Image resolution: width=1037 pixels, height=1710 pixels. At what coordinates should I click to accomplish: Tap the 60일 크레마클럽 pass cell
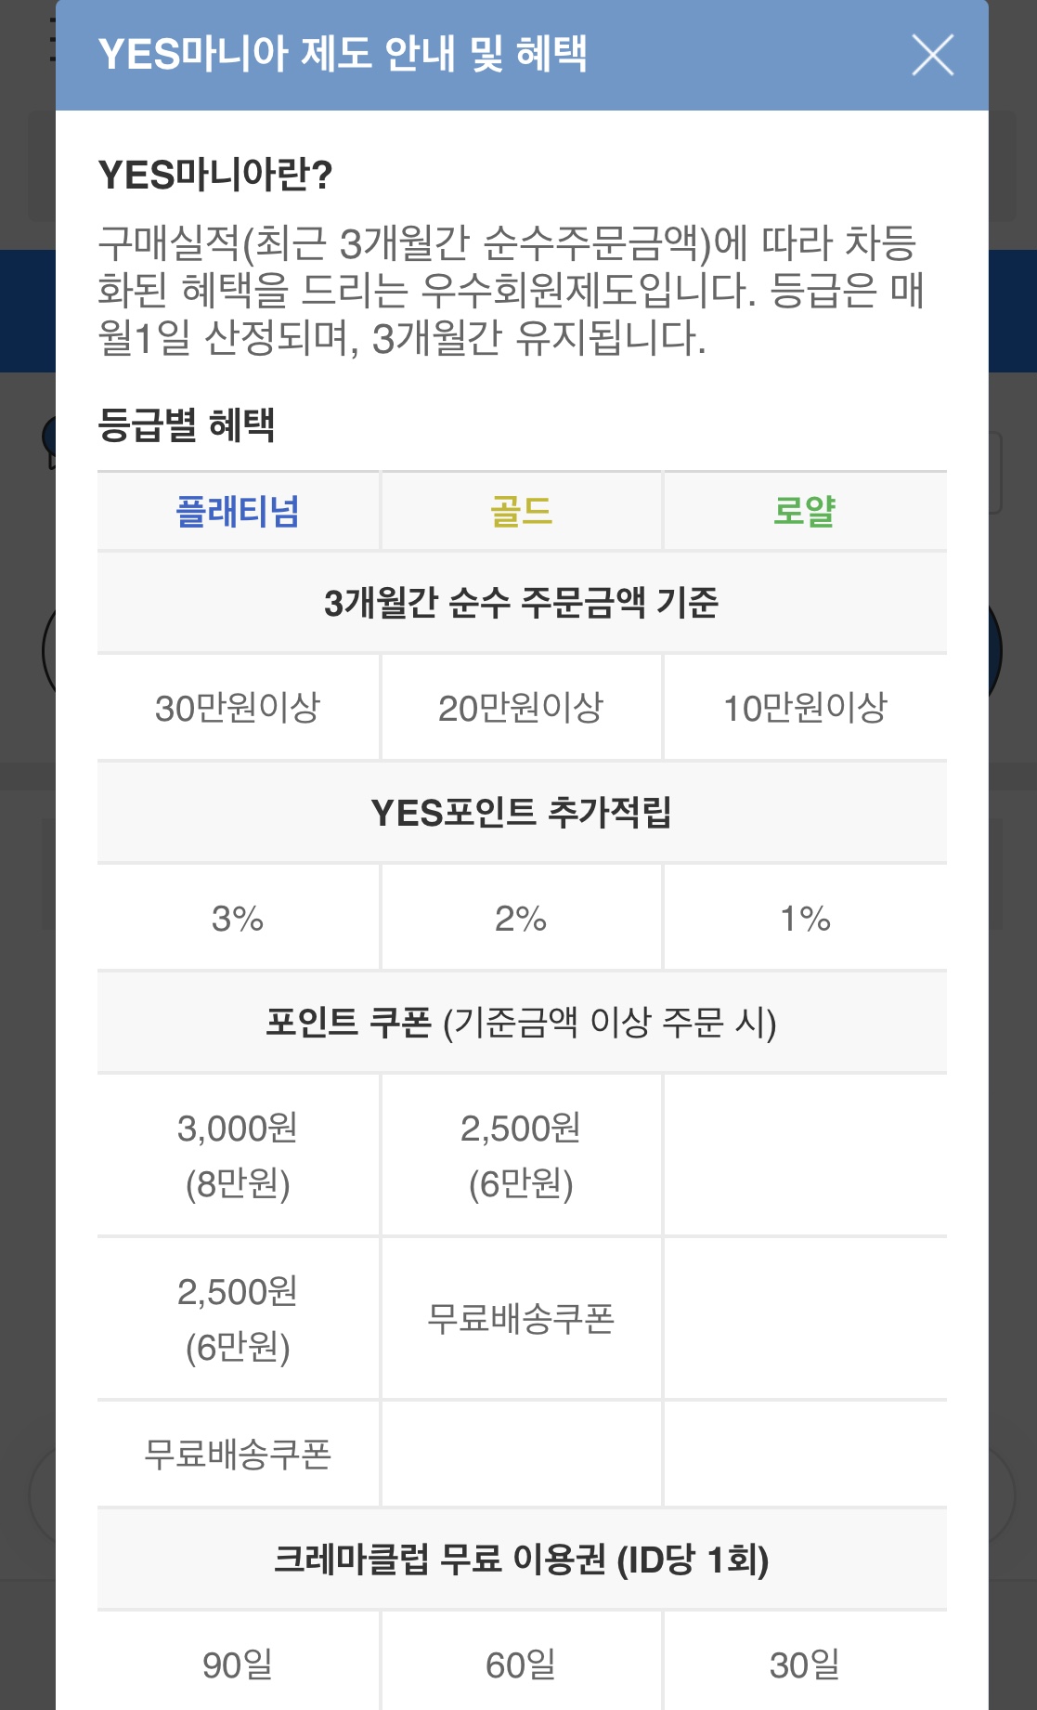click(521, 1664)
